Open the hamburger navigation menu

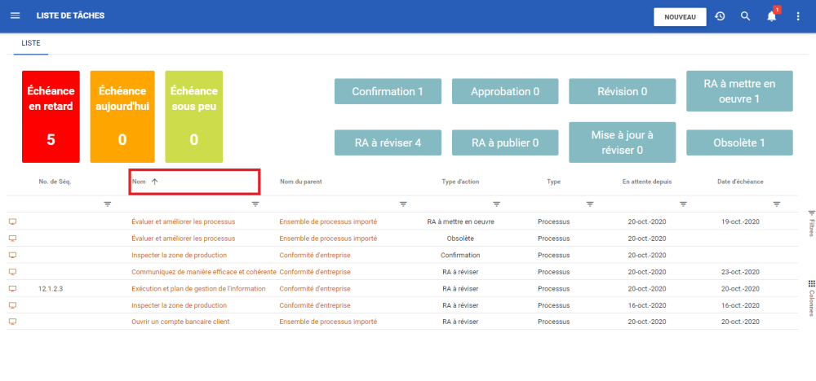click(x=15, y=15)
